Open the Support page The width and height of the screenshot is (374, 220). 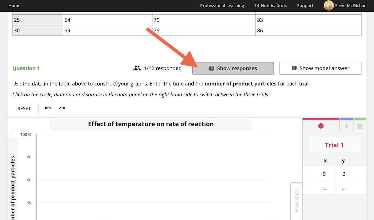[x=305, y=6]
